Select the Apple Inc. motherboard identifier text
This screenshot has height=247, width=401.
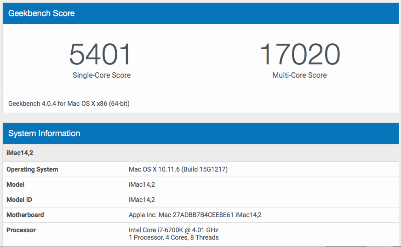pyautogui.click(x=195, y=215)
